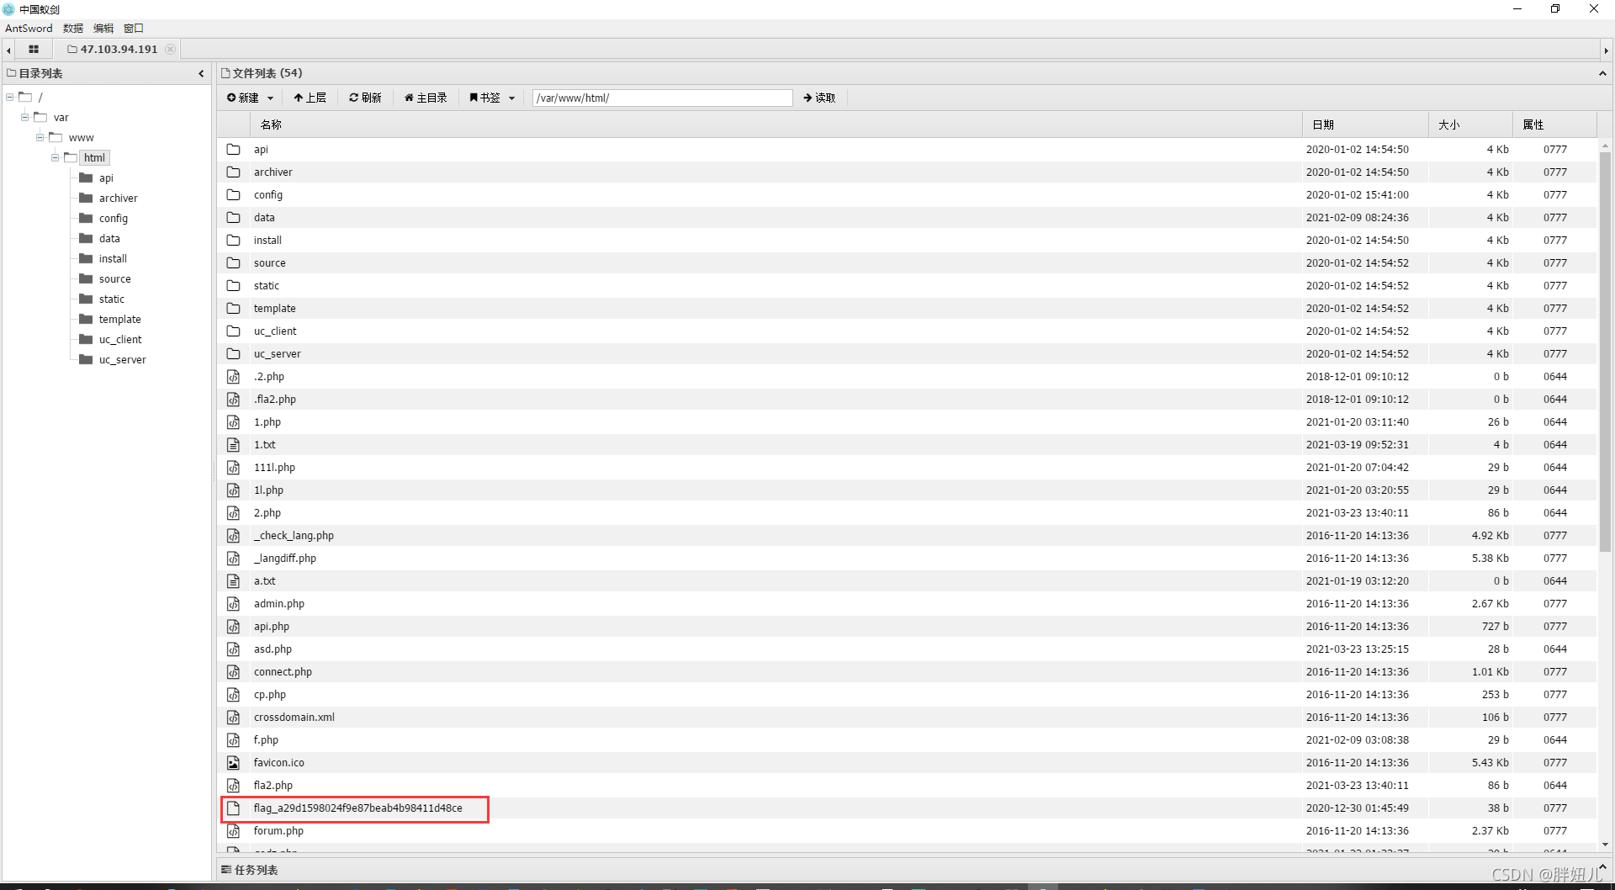This screenshot has height=890, width=1615.
Task: Select file flag_a29d1598024f9e87beab4b98411d48ce
Action: click(357, 808)
